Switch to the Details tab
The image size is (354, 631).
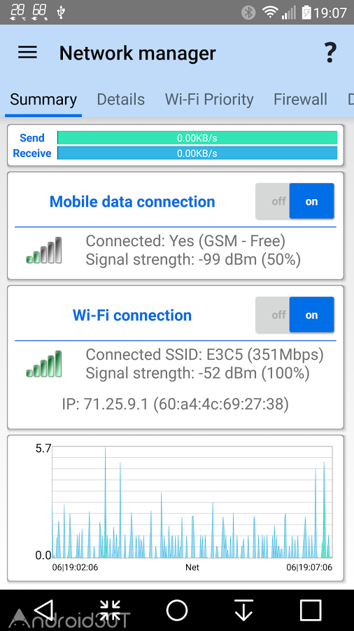(121, 100)
